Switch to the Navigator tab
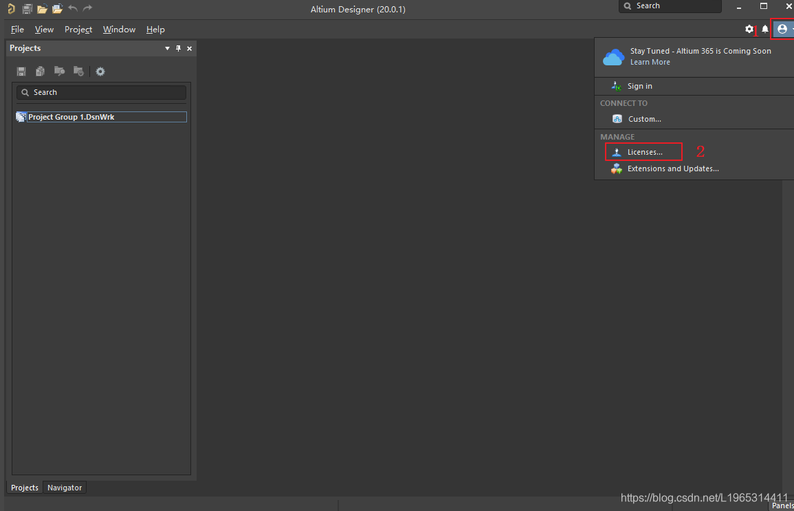This screenshot has height=511, width=794. click(65, 488)
